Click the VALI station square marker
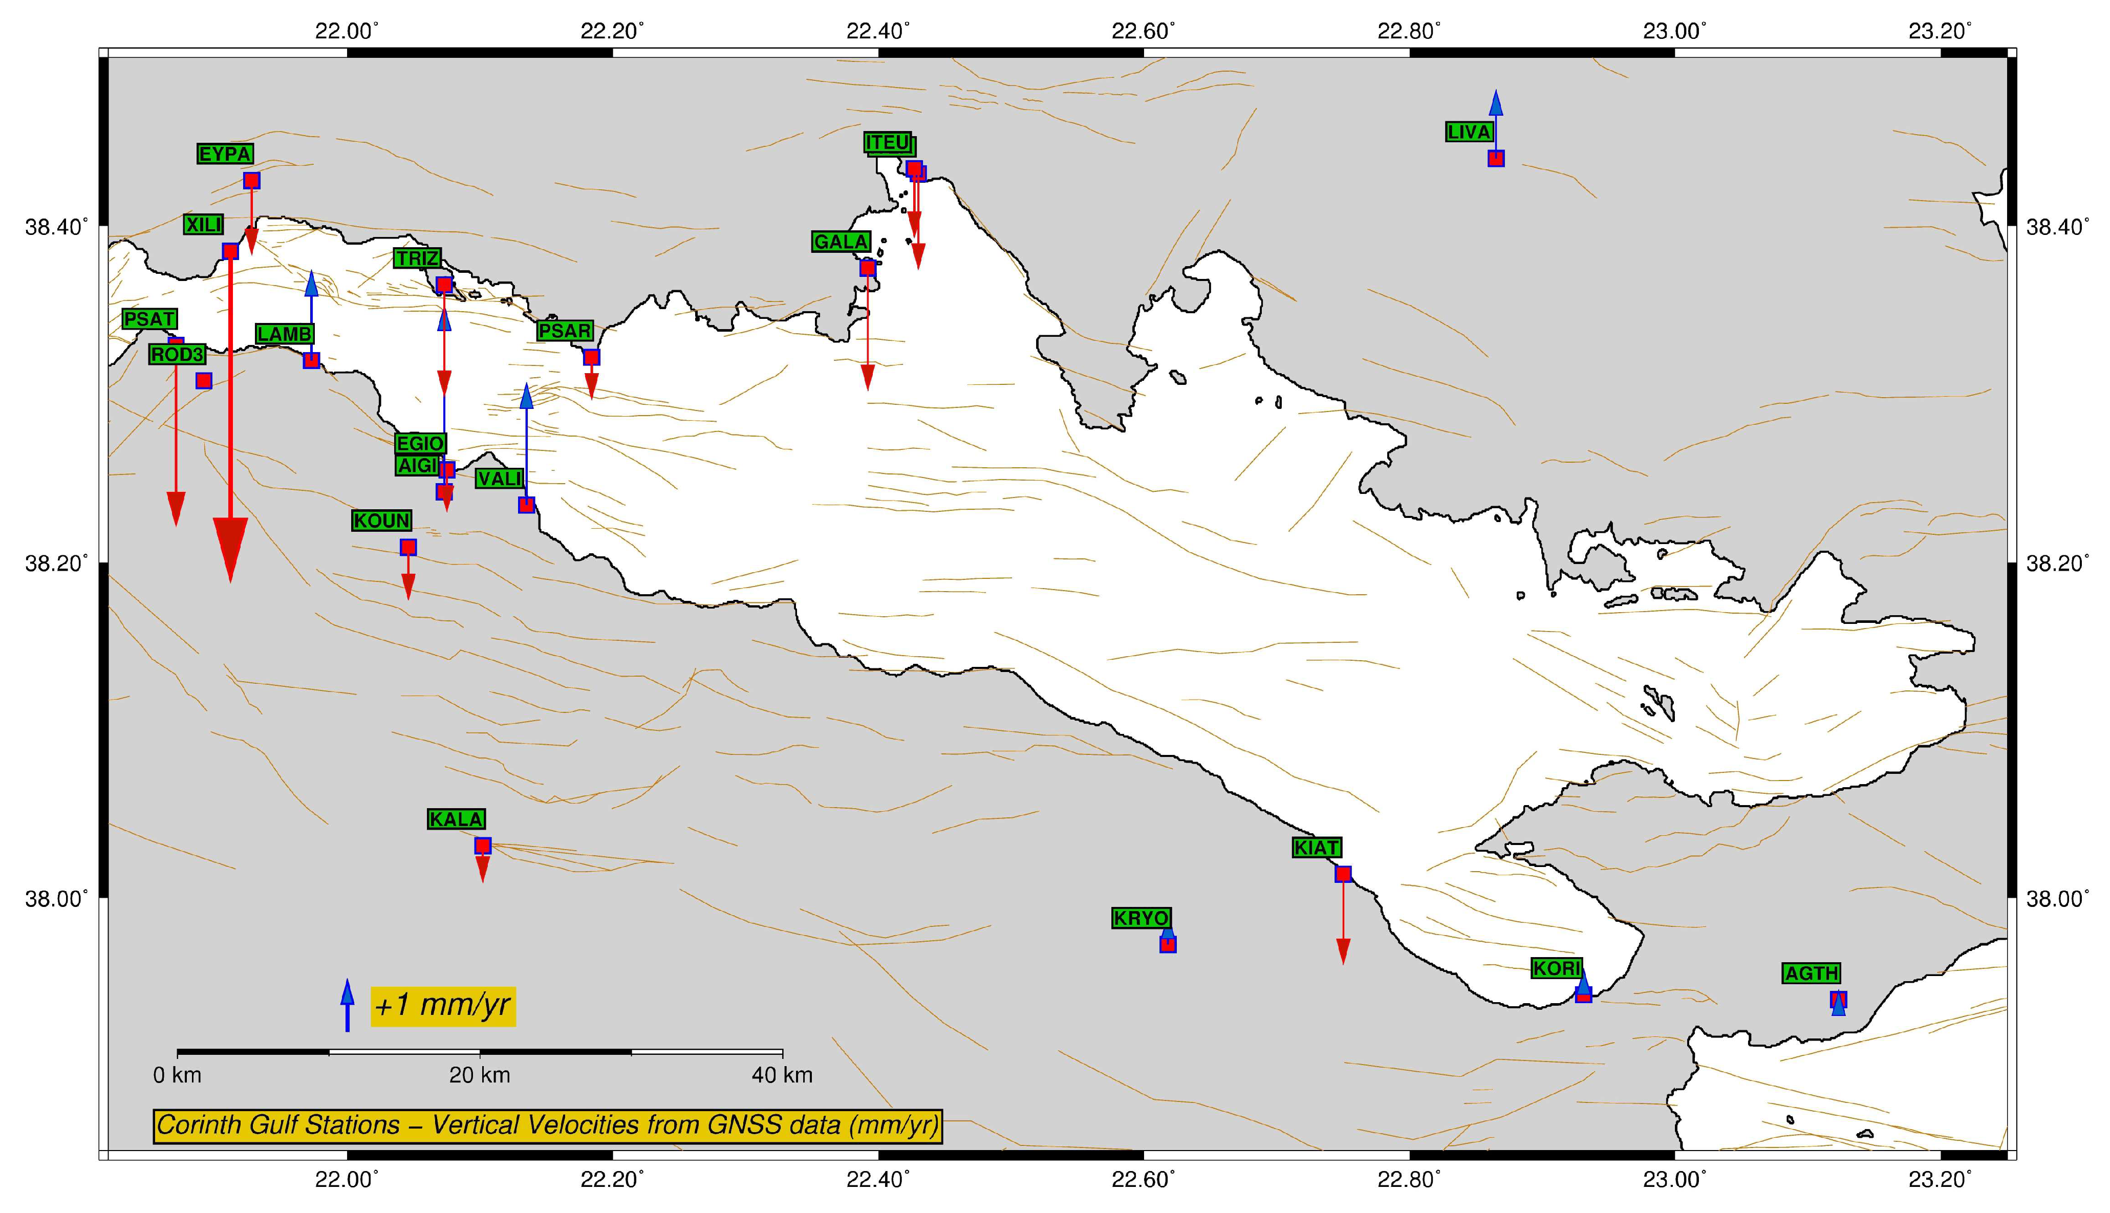Viewport: 2110px width, 1213px height. click(526, 505)
